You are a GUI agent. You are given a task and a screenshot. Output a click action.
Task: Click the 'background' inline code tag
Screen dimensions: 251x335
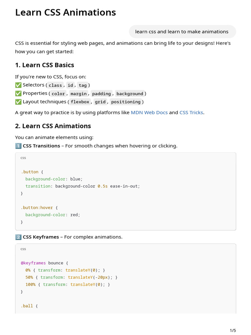130,94
